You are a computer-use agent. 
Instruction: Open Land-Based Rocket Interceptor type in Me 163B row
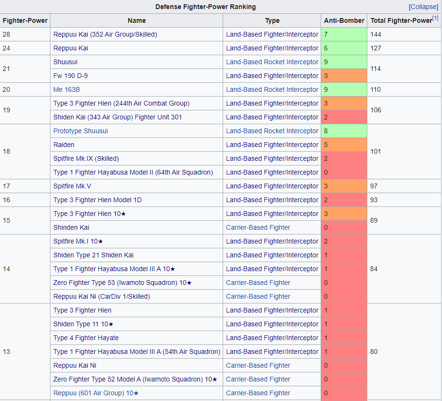click(272, 89)
